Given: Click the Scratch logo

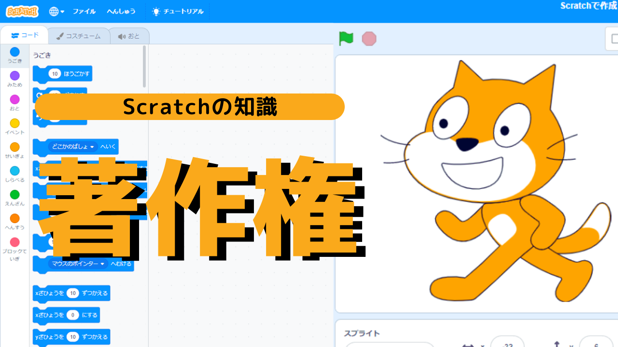Looking at the screenshot, I should pos(22,11).
